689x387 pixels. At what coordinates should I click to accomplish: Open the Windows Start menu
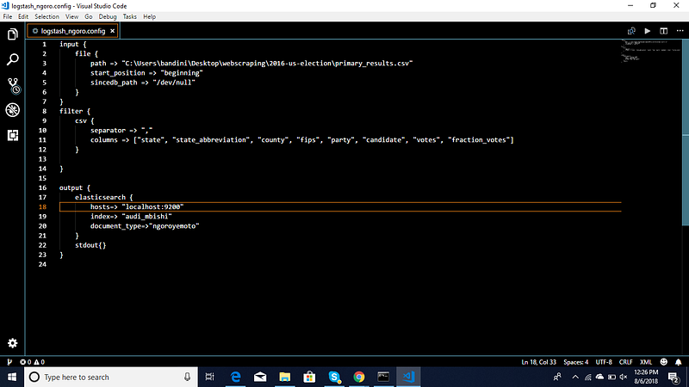(x=12, y=377)
